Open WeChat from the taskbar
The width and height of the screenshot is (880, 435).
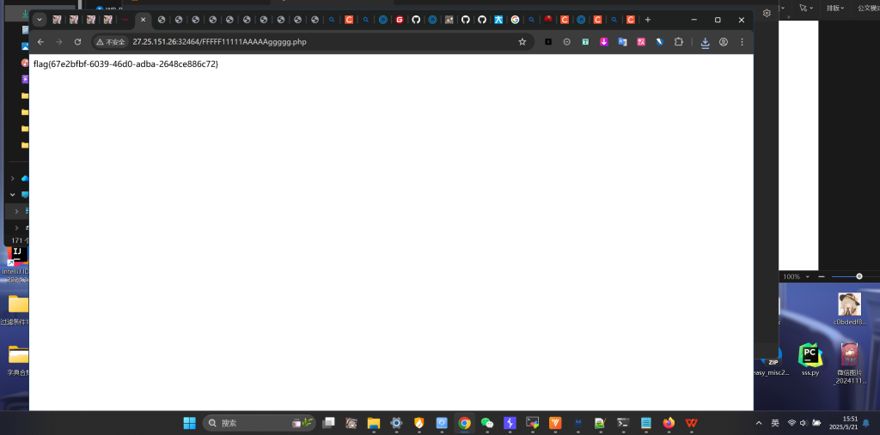pos(487,423)
